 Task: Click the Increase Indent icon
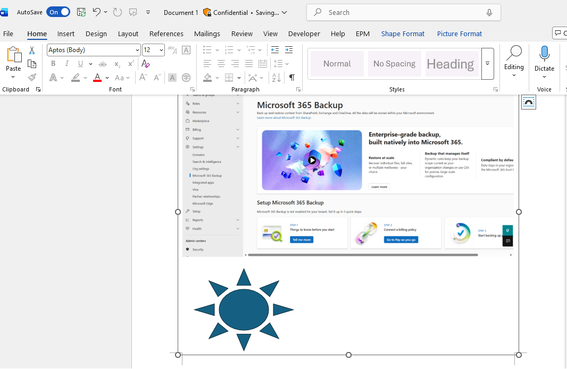click(x=289, y=50)
